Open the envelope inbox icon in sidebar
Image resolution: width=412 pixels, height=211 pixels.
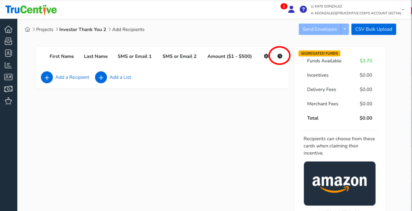(x=8, y=41)
